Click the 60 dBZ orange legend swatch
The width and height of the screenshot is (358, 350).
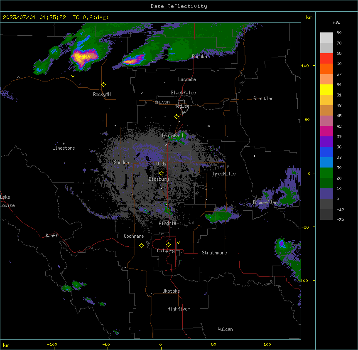click(326, 69)
